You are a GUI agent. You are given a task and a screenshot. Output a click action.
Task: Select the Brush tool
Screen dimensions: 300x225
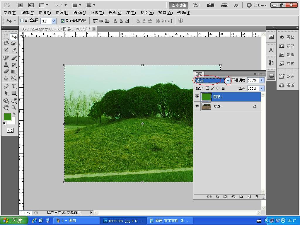[14, 58]
